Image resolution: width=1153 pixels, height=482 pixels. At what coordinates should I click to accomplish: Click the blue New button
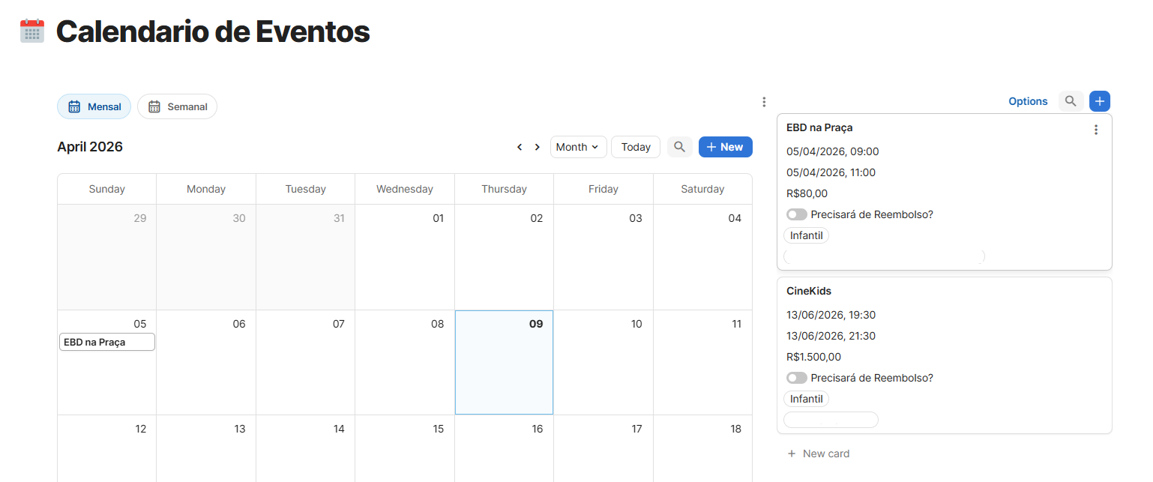(x=725, y=147)
